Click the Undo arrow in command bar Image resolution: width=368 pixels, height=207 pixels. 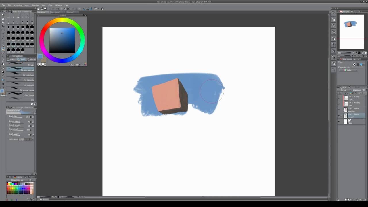(50, 9)
